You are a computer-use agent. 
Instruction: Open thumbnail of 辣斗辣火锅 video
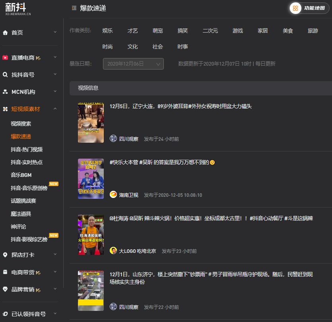[91, 235]
